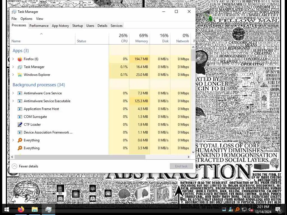Viewport: 287px width, 215px height.
Task: Click scroll down arrow on vertical scrollbar
Action: coord(193,152)
